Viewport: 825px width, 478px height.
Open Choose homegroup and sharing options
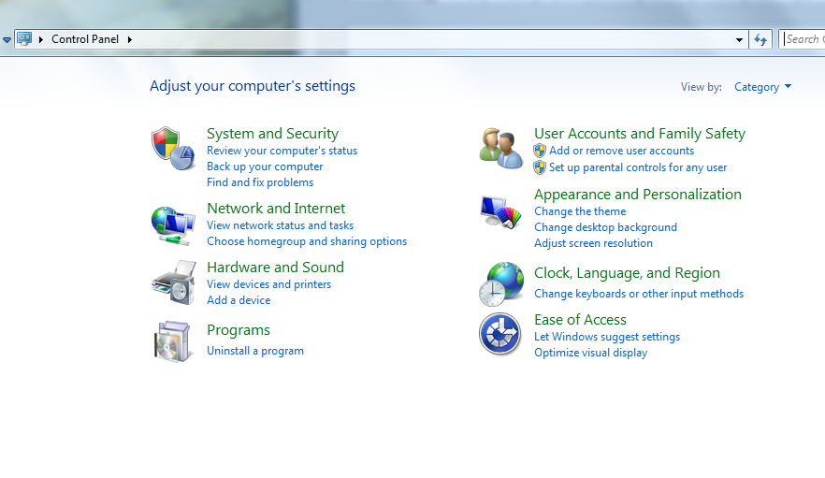307,241
